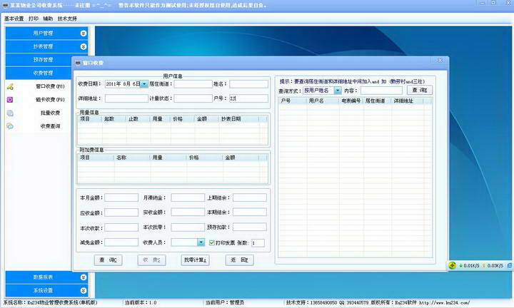Viewport: 514px width, 308px height.
Task: Click the 本次找零 input field
Action: coord(188,227)
